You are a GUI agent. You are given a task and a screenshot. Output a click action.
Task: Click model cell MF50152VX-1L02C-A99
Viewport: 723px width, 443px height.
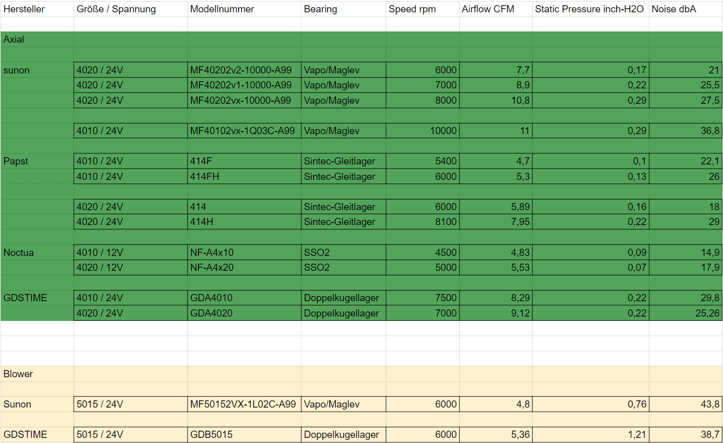tap(244, 404)
